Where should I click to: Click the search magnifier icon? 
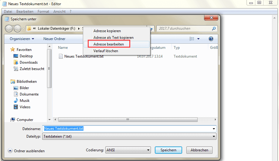coord(214,29)
